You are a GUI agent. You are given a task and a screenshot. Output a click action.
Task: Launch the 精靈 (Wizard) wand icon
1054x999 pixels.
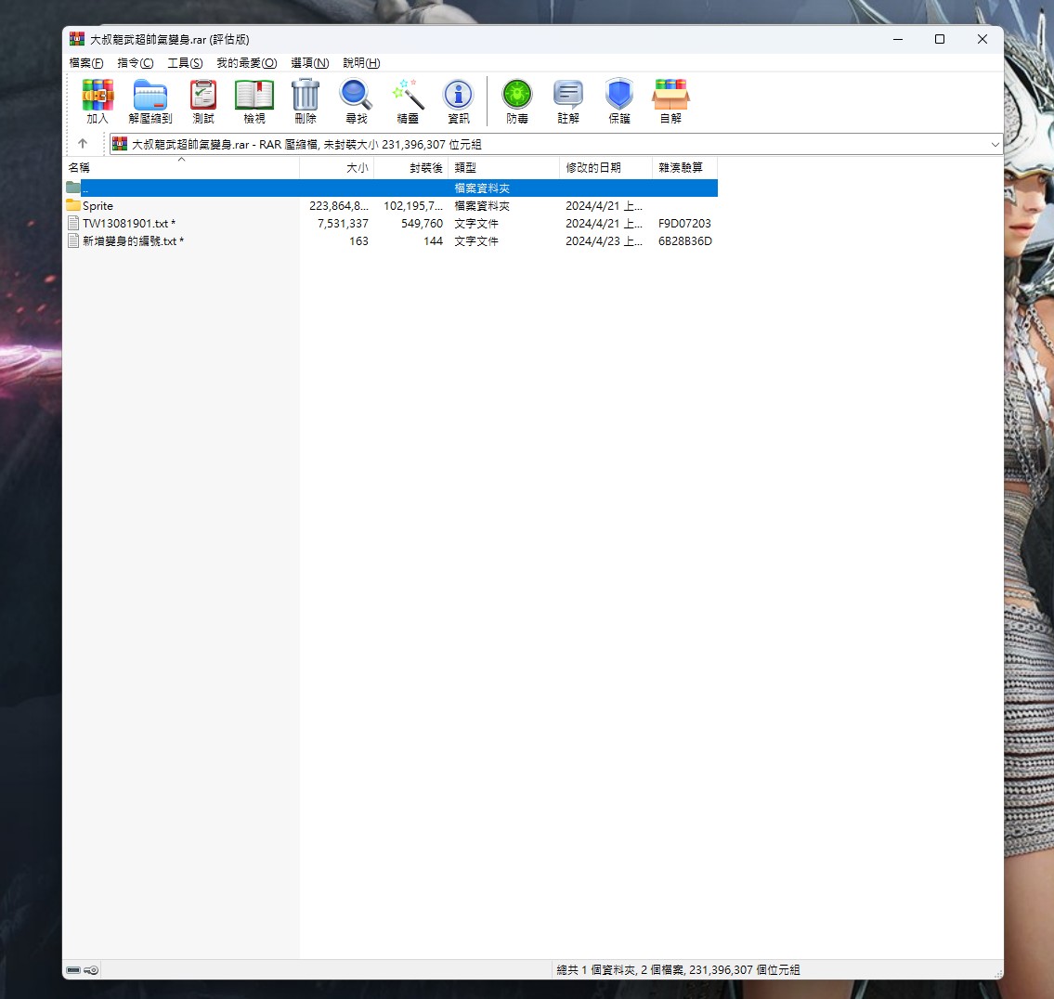point(408,100)
